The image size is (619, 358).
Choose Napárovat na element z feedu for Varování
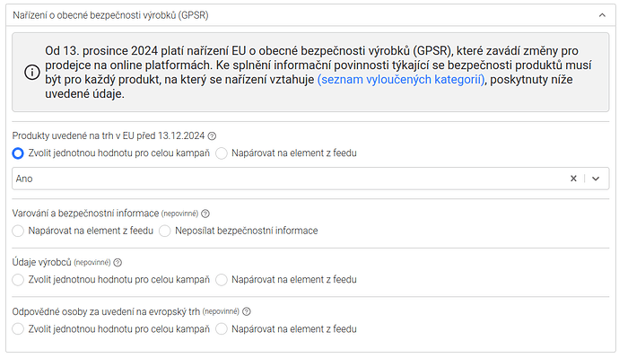pyautogui.click(x=18, y=231)
